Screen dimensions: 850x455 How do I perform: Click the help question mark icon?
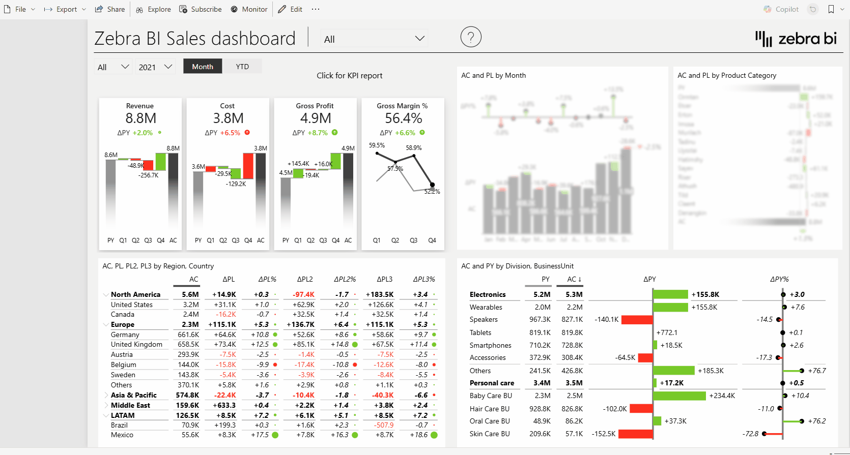click(x=470, y=37)
